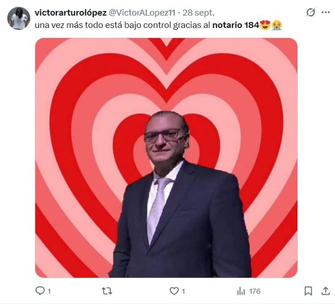
Task: Open victorarturolópez profile avatar
Action: 19,18
